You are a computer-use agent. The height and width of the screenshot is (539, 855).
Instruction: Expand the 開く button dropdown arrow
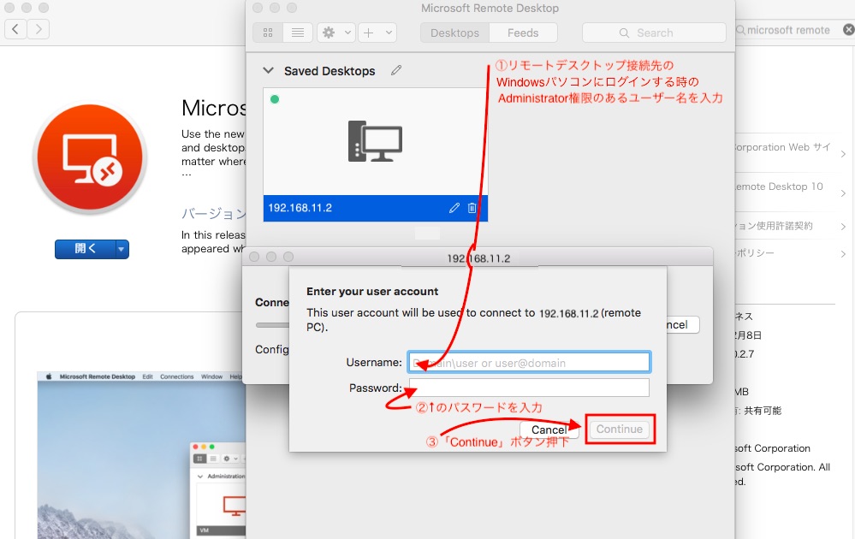pyautogui.click(x=122, y=249)
